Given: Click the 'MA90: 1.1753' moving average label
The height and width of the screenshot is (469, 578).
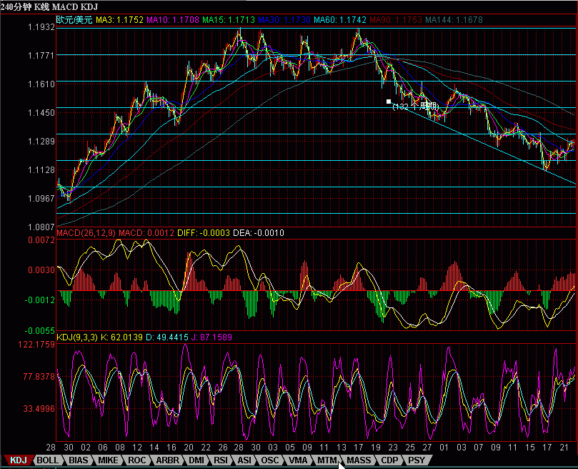Looking at the screenshot, I should coord(396,20).
